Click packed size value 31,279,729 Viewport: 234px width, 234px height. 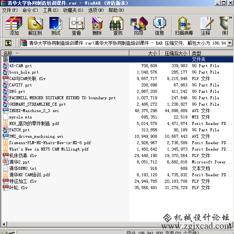pos(176,188)
